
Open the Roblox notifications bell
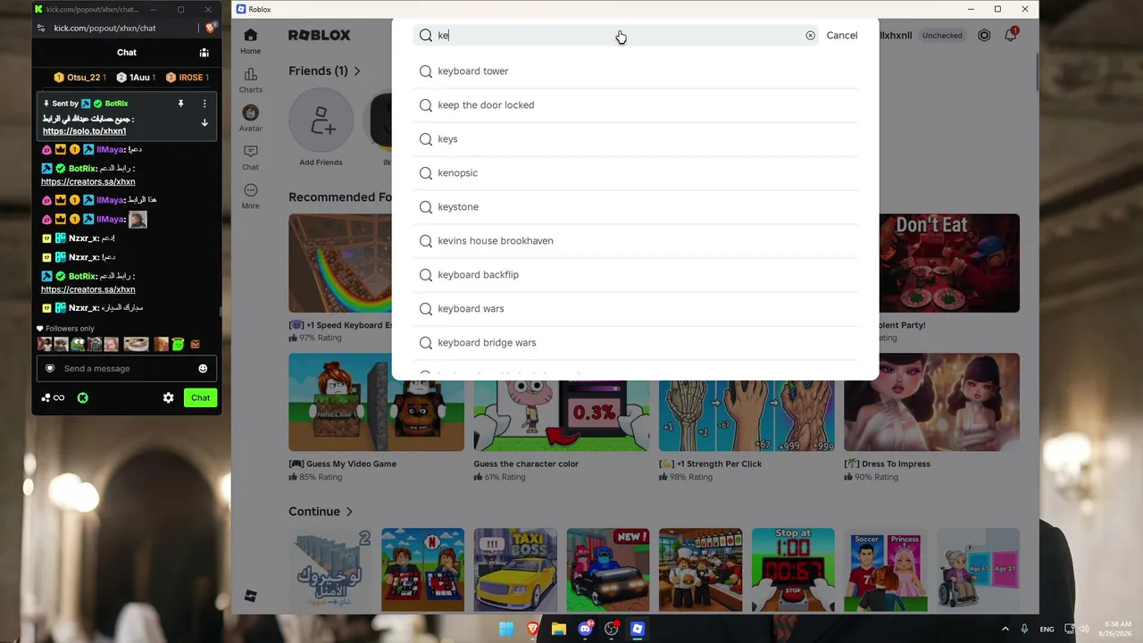click(x=1011, y=35)
